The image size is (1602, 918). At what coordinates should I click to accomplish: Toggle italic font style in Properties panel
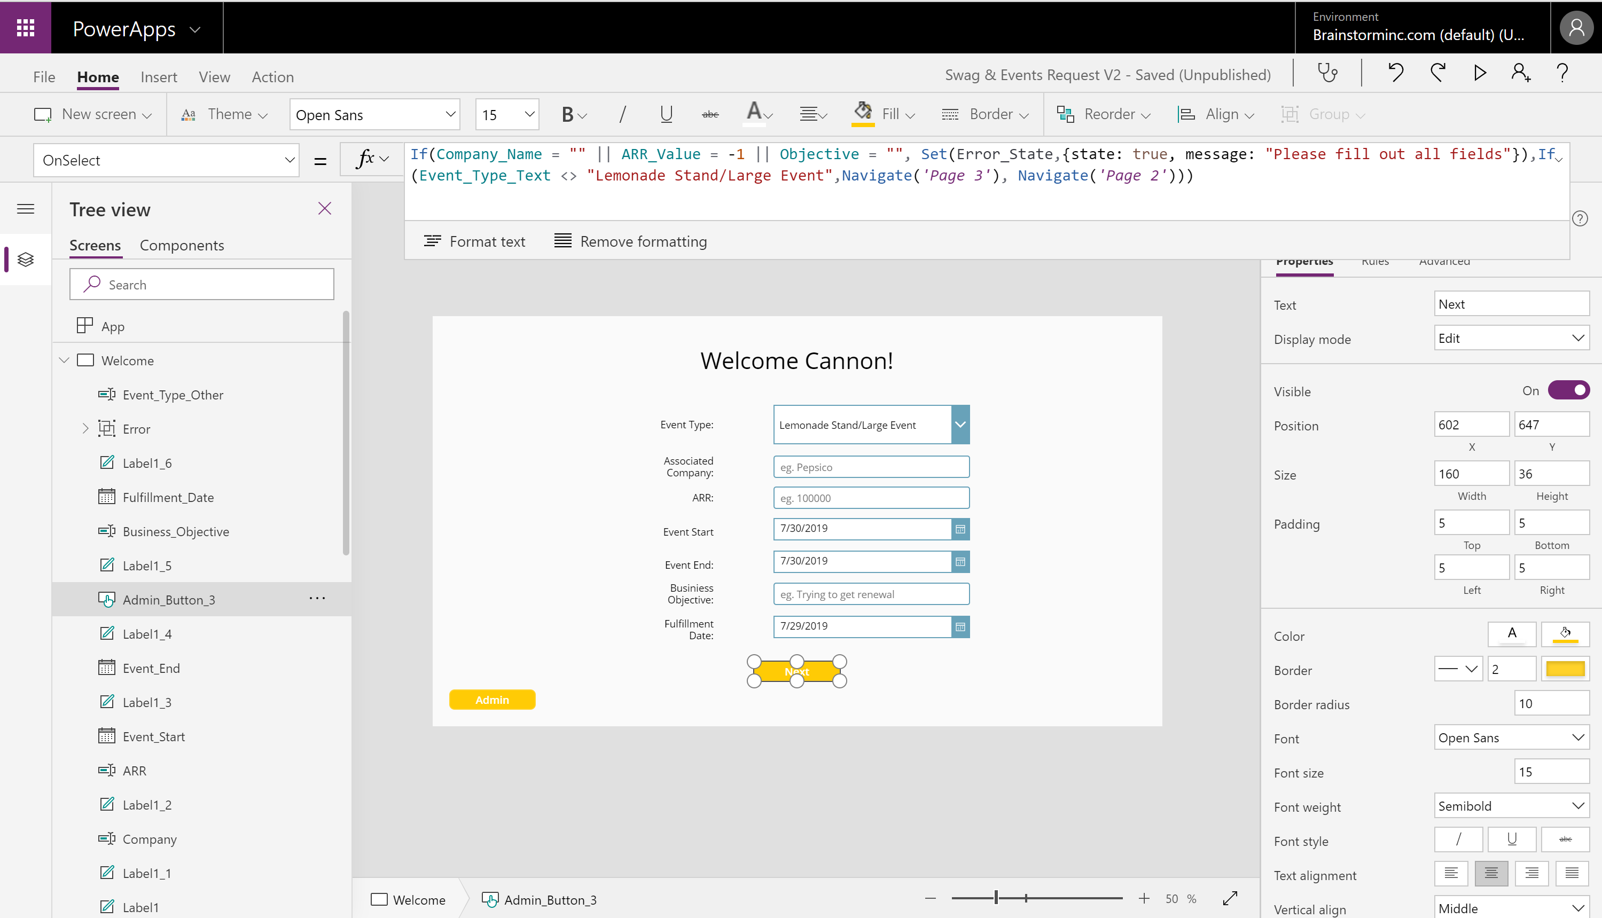pos(1458,839)
